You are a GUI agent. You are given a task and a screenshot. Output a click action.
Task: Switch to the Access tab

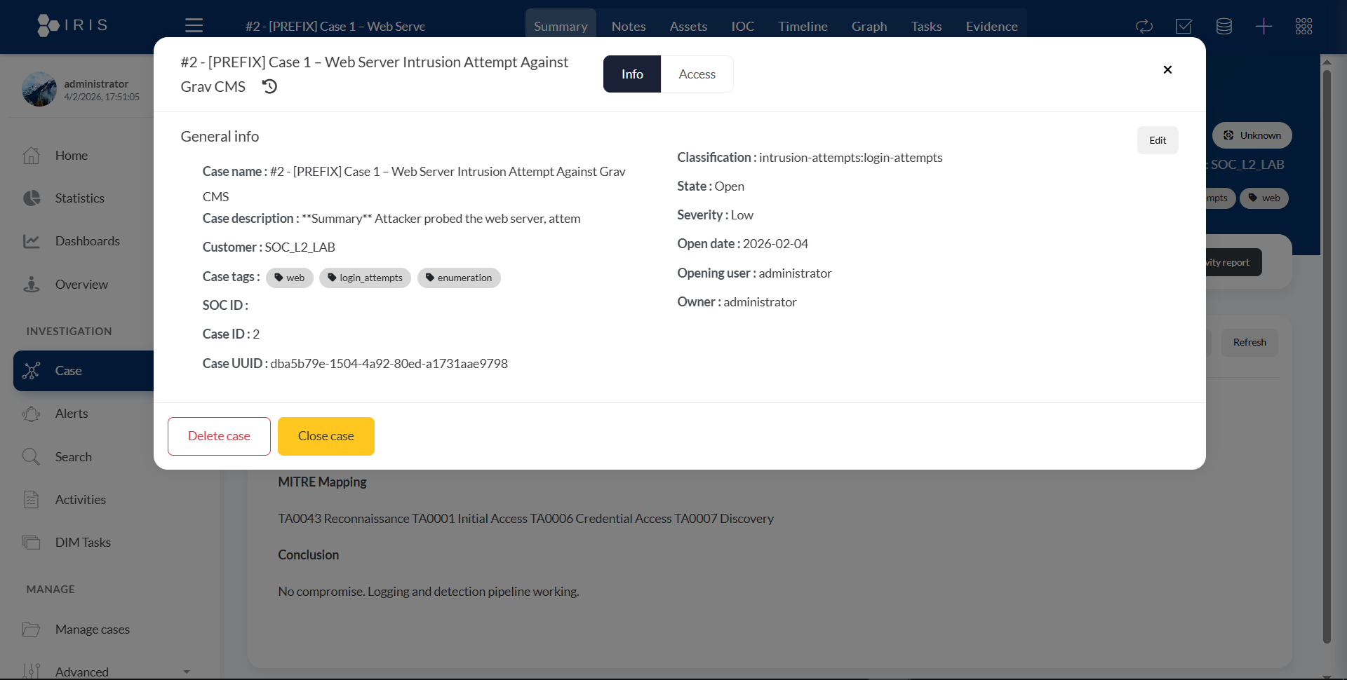697,74
